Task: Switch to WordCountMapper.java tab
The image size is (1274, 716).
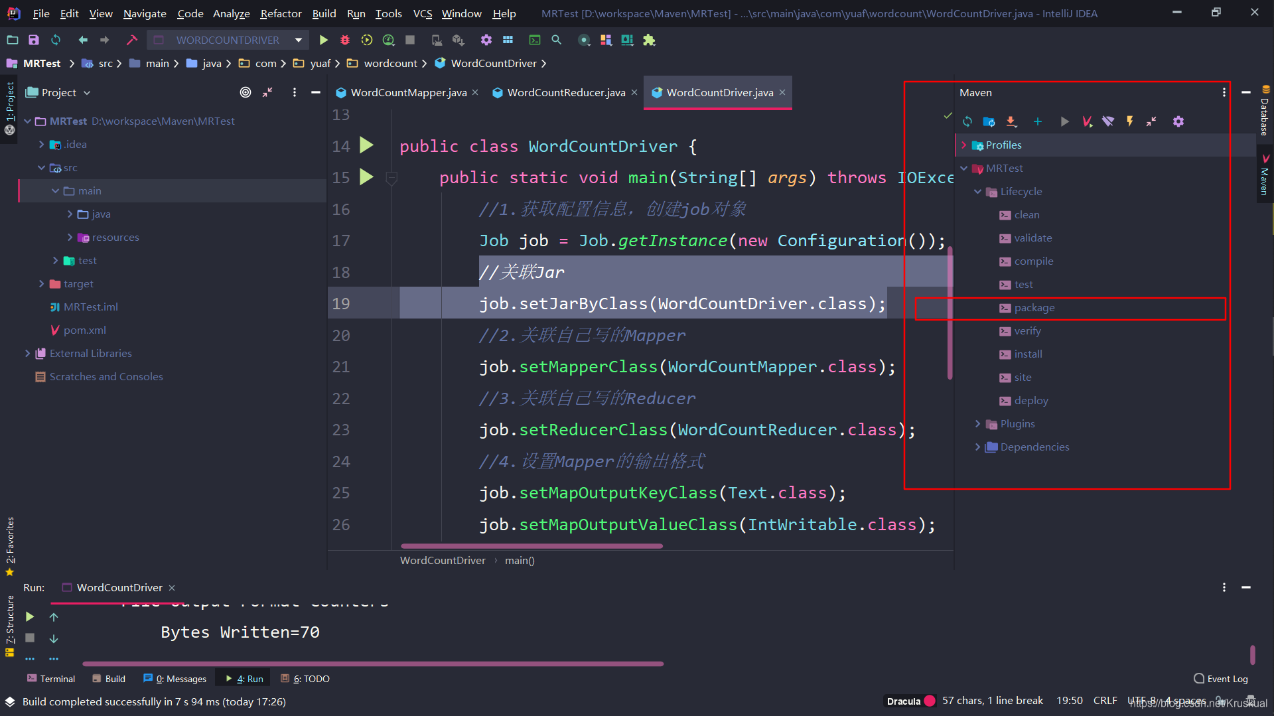Action: (x=408, y=92)
